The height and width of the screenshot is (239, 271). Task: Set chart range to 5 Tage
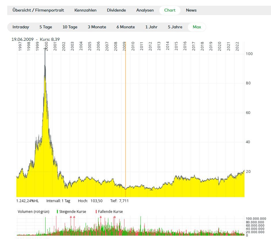(x=46, y=27)
